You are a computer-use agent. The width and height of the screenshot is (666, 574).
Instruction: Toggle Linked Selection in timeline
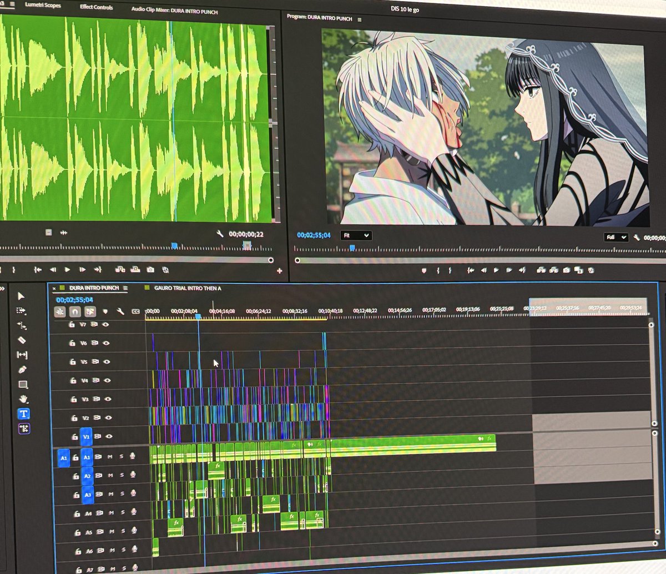point(90,312)
